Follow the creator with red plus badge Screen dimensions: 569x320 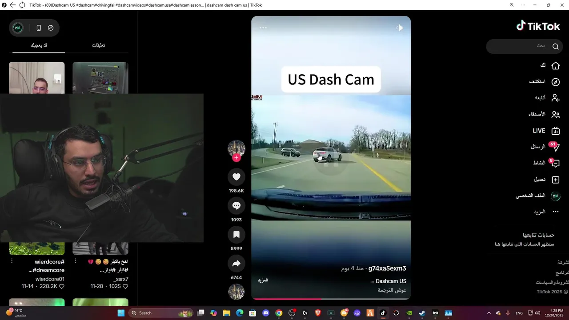pos(236,157)
